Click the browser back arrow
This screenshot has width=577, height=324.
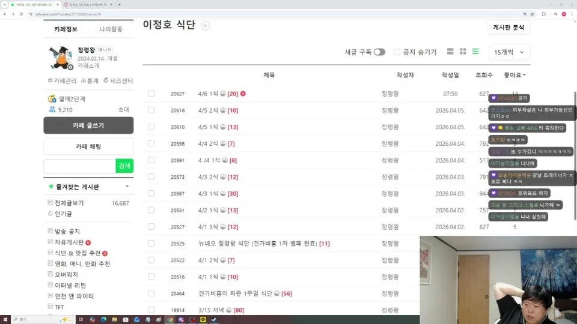tap(5, 14)
